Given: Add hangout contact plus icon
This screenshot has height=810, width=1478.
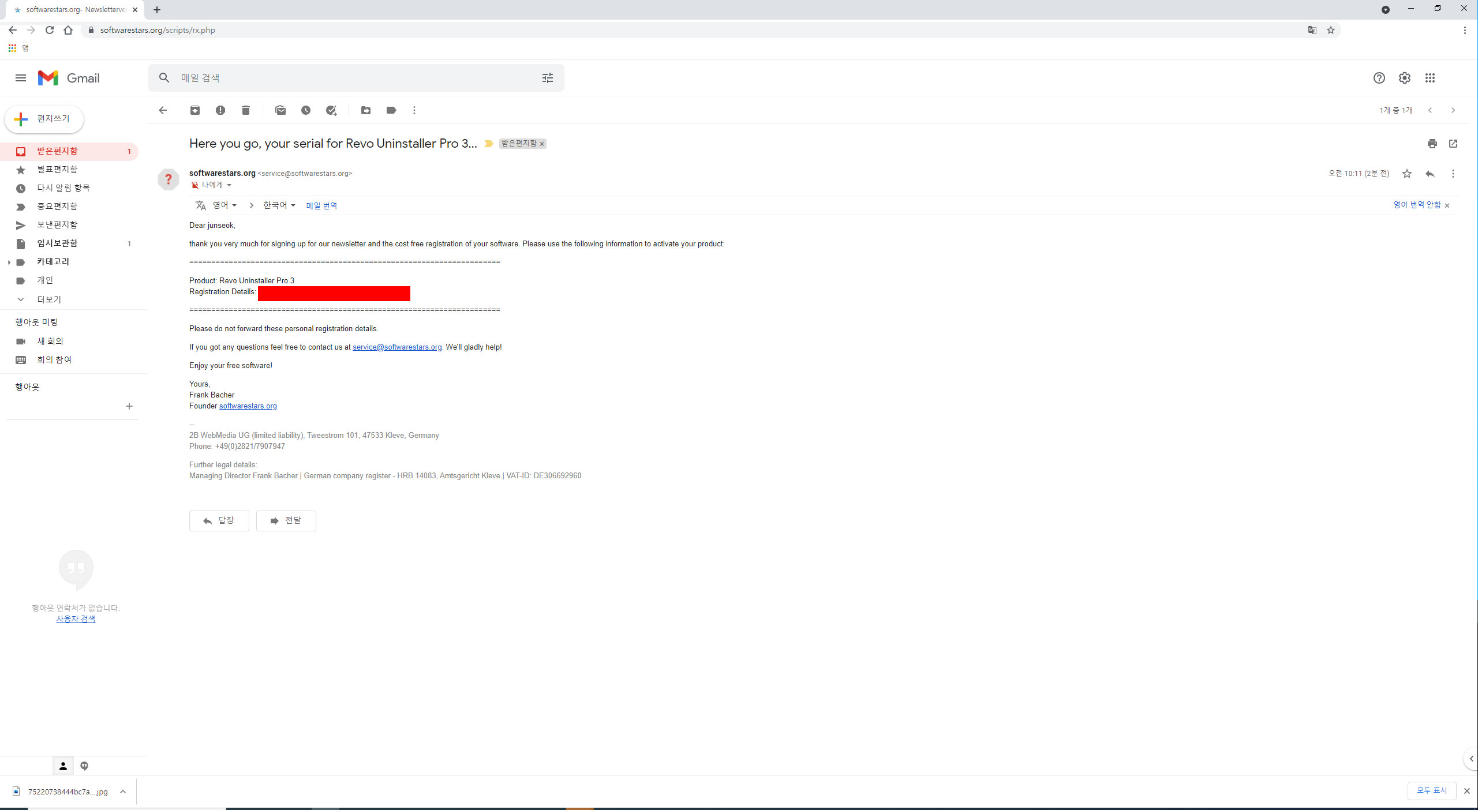Looking at the screenshot, I should coord(129,406).
